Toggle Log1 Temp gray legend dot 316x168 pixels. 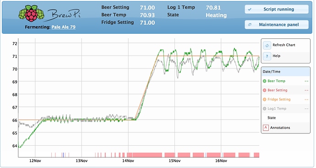tap(265, 109)
